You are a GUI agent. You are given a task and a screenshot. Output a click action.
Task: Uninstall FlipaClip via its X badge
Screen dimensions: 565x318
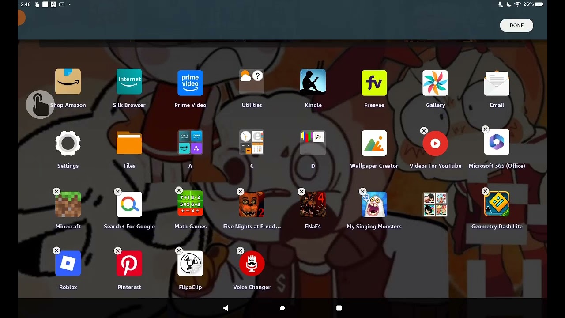pyautogui.click(x=179, y=250)
